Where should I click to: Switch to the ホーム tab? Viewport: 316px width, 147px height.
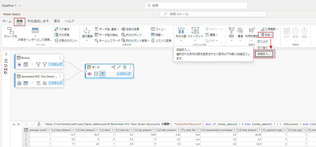[7, 21]
